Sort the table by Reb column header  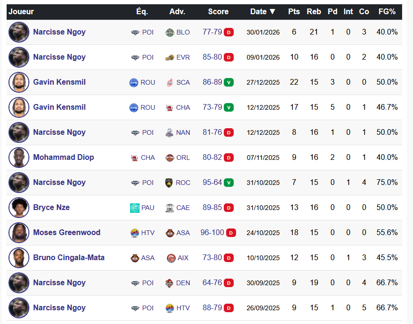(314, 12)
